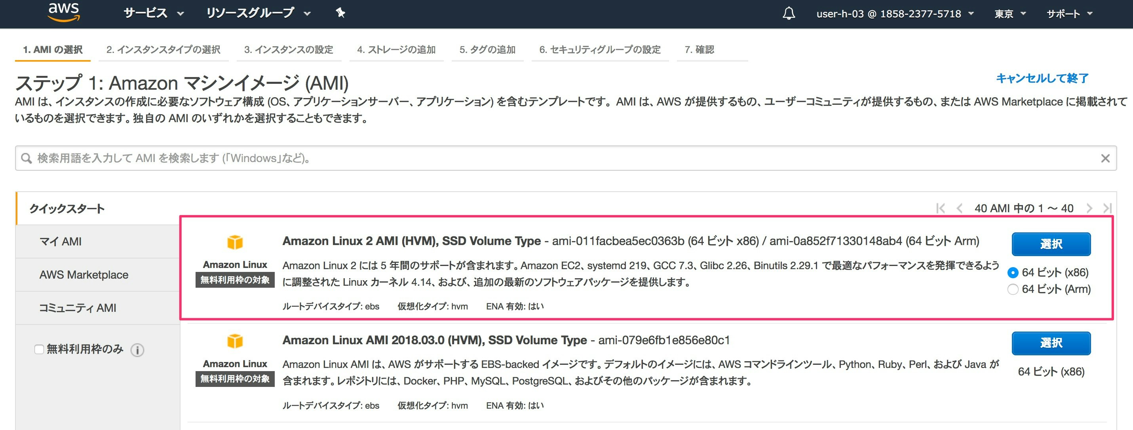Click the キャンセルして終了 link
Image resolution: width=1133 pixels, height=430 pixels.
point(1042,78)
